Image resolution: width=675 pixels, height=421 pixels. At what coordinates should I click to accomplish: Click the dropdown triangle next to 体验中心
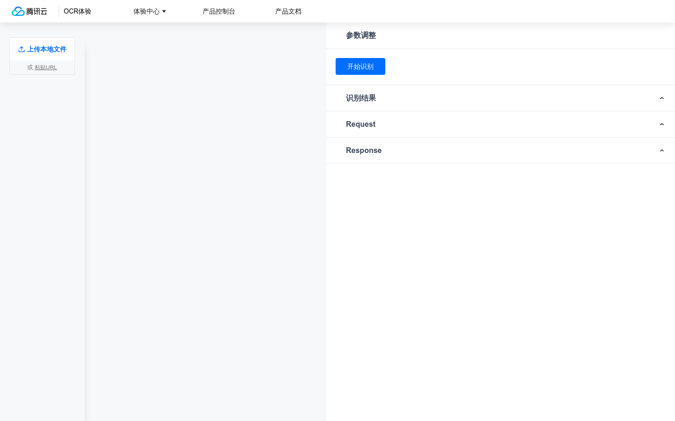click(x=164, y=12)
